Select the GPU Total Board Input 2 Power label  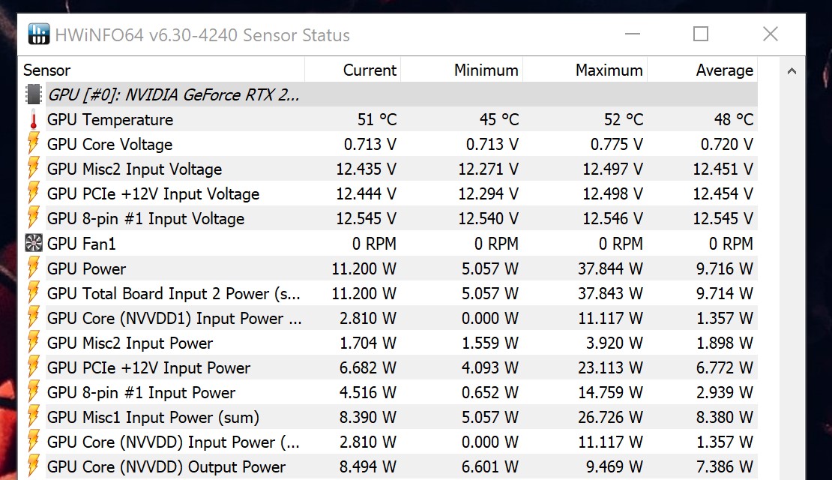pos(173,293)
